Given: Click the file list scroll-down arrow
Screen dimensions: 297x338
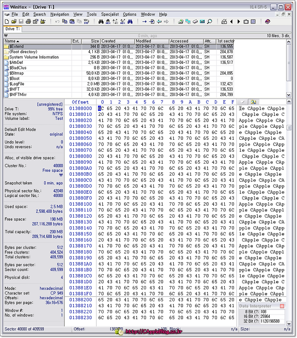Looking at the screenshot, I should click(289, 95).
